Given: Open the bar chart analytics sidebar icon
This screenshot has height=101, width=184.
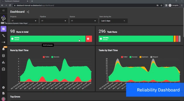Looking at the screenshot, I should [x=3, y=62].
